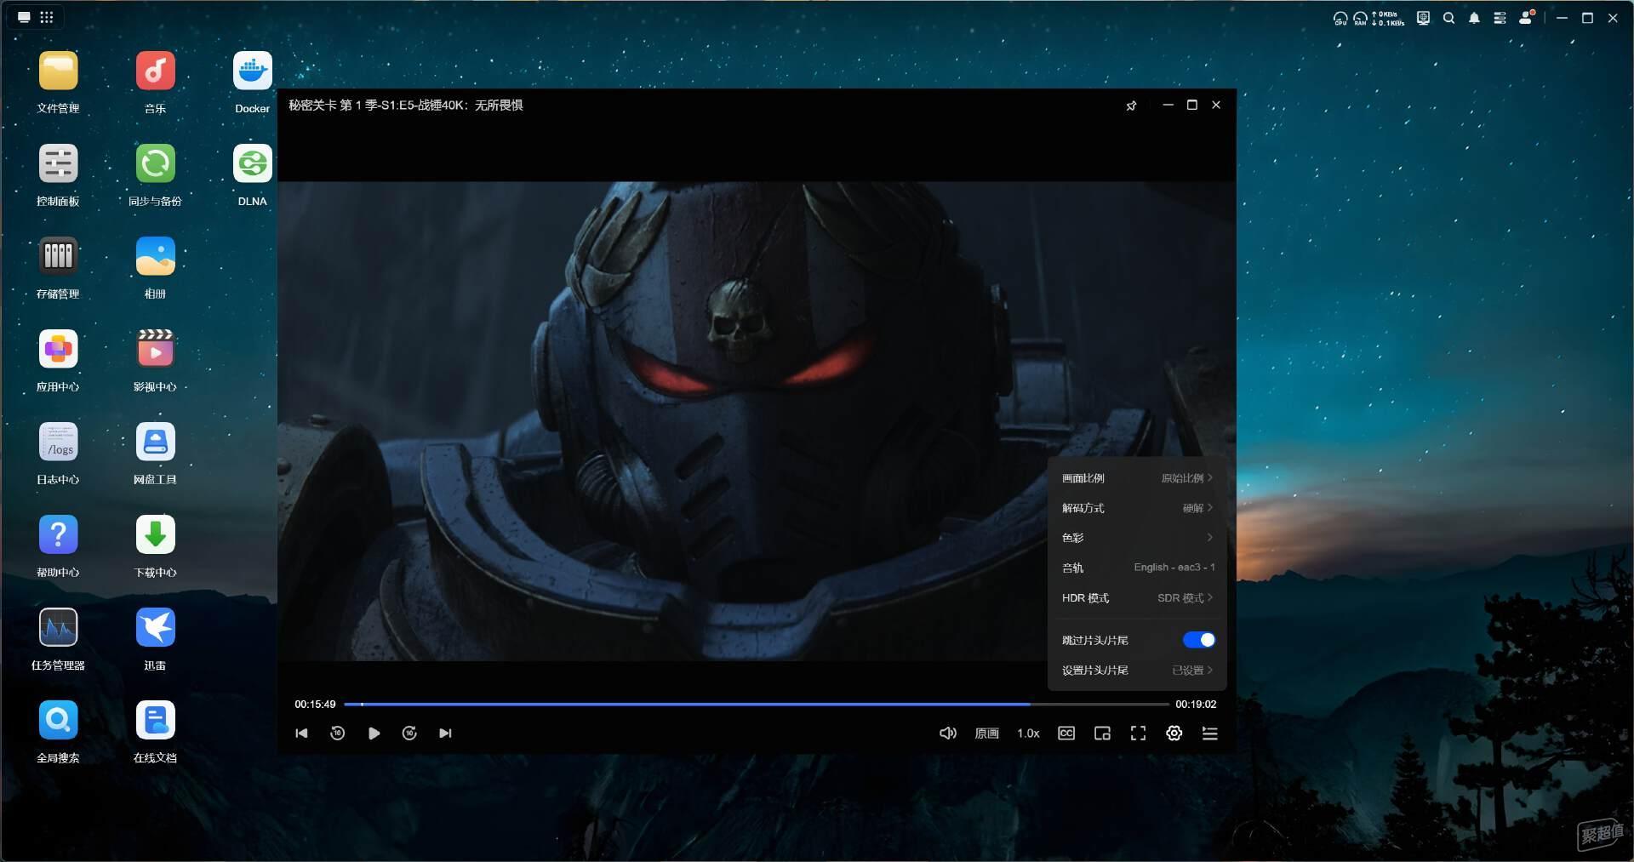
Task: Open the 控制面板 control panel
Action: pos(58,163)
